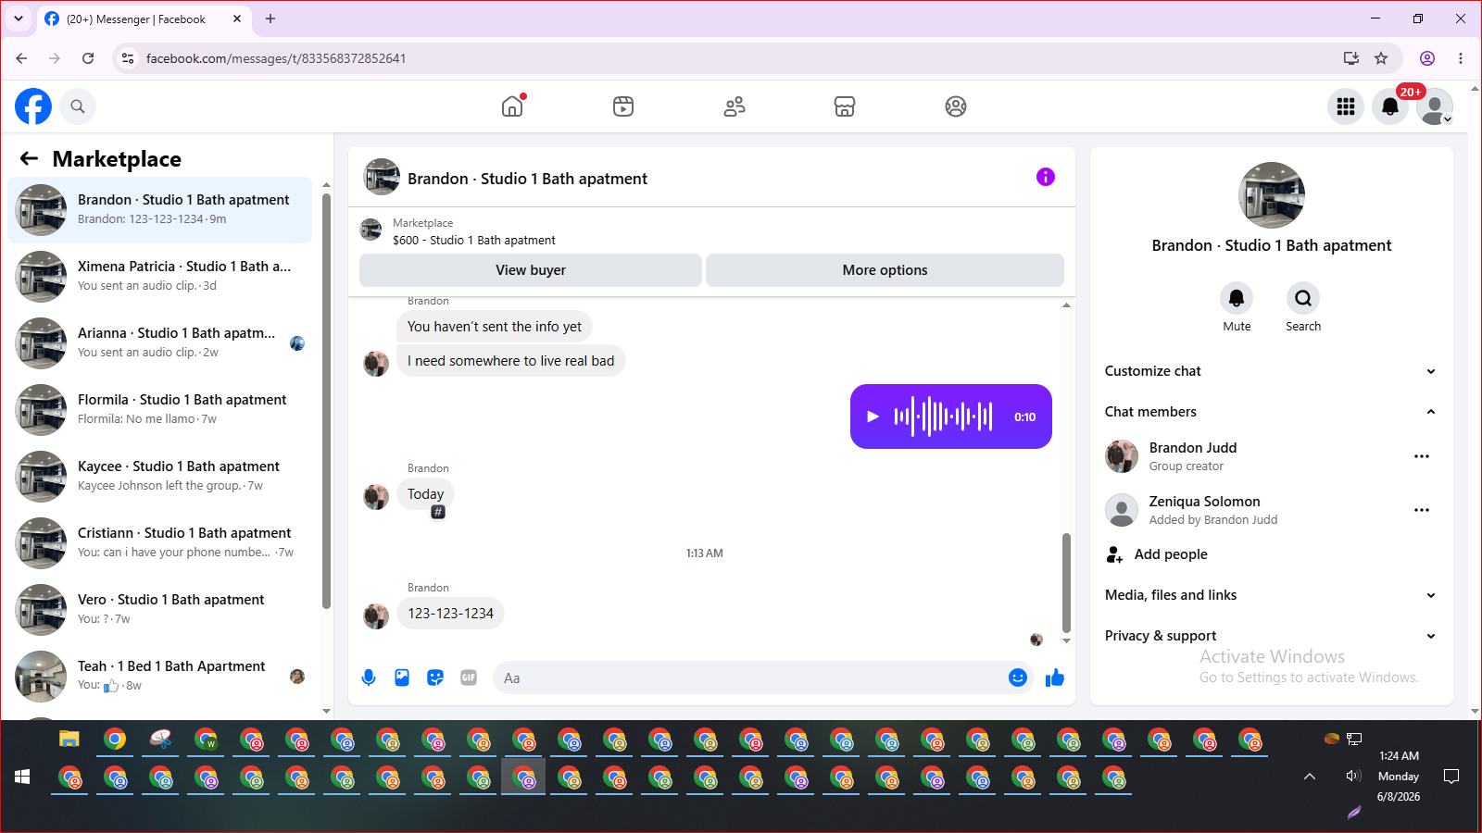Image resolution: width=1482 pixels, height=833 pixels.
Task: Open the Reels video icon
Action: pyautogui.click(x=623, y=106)
